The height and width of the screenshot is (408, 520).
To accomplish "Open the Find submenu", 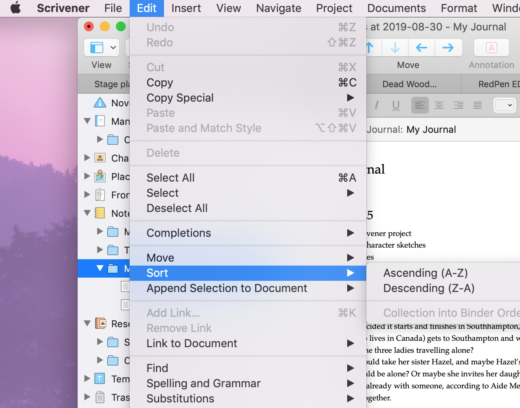I will coord(248,368).
